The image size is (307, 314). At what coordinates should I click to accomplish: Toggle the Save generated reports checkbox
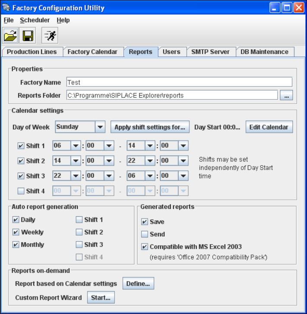pyautogui.click(x=144, y=222)
